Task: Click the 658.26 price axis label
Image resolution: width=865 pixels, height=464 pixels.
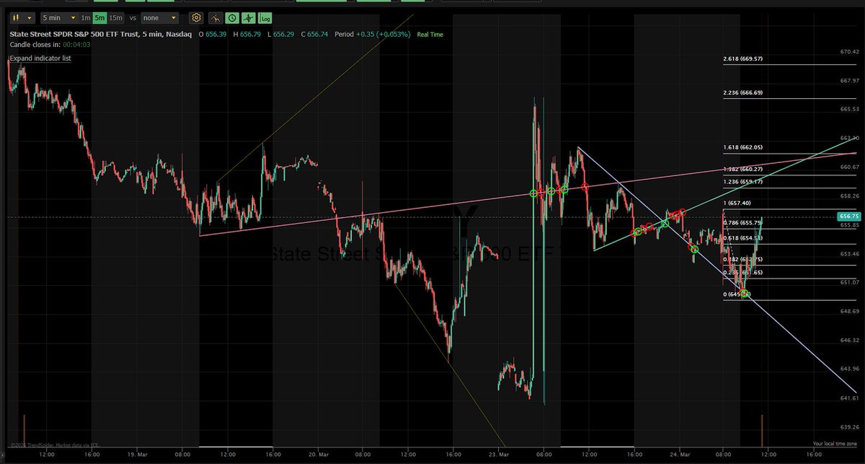Action: coord(849,196)
